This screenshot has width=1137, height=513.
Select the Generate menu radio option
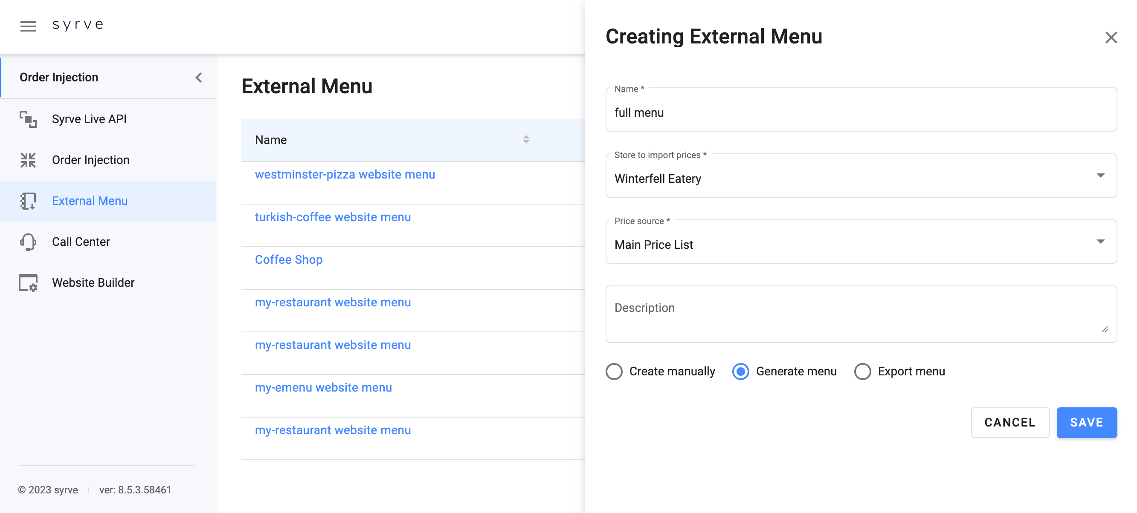pos(740,372)
